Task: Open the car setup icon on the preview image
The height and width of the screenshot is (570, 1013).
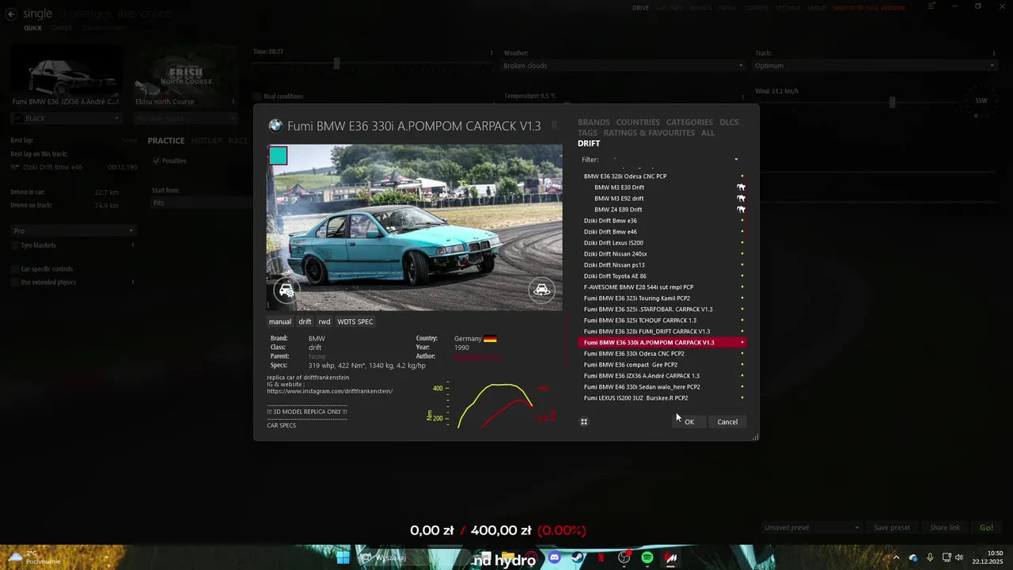Action: click(x=286, y=291)
